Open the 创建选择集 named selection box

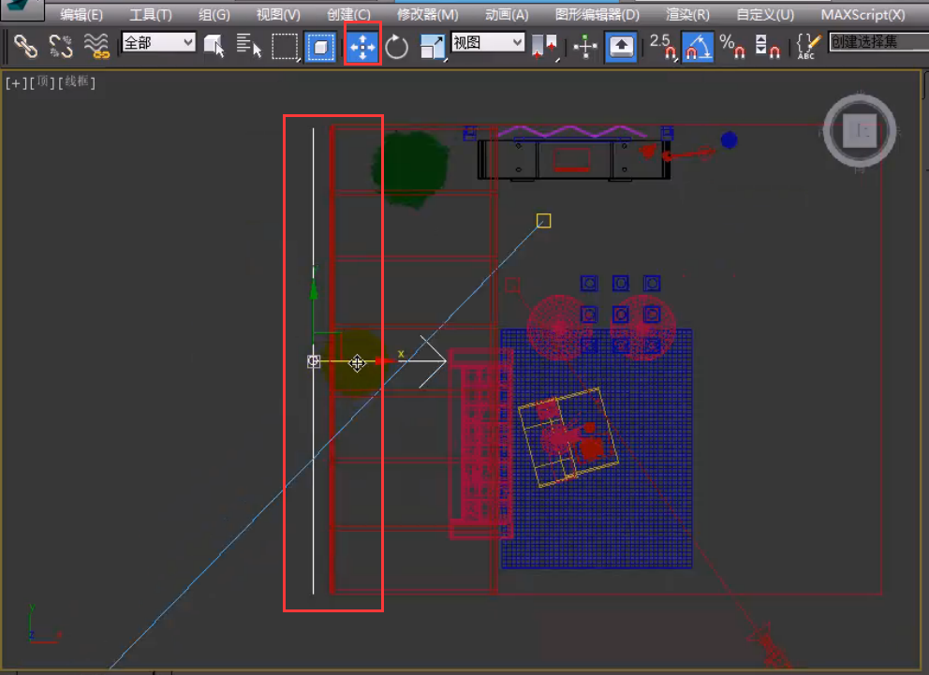click(x=877, y=42)
